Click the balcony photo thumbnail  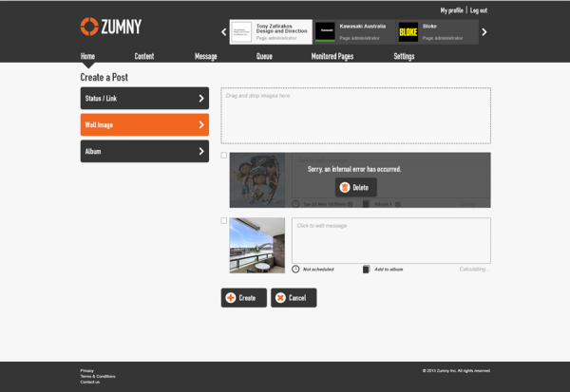tap(256, 245)
